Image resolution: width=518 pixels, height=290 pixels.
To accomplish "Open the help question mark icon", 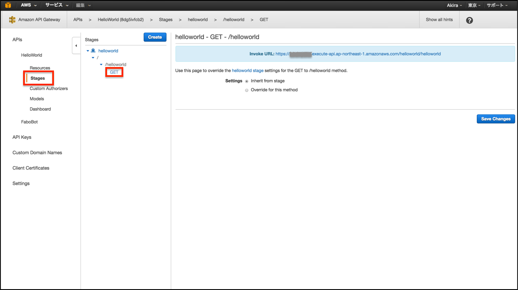I will pos(469,20).
